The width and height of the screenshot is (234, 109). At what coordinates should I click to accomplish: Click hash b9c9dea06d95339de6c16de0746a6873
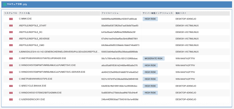pos(120,45)
